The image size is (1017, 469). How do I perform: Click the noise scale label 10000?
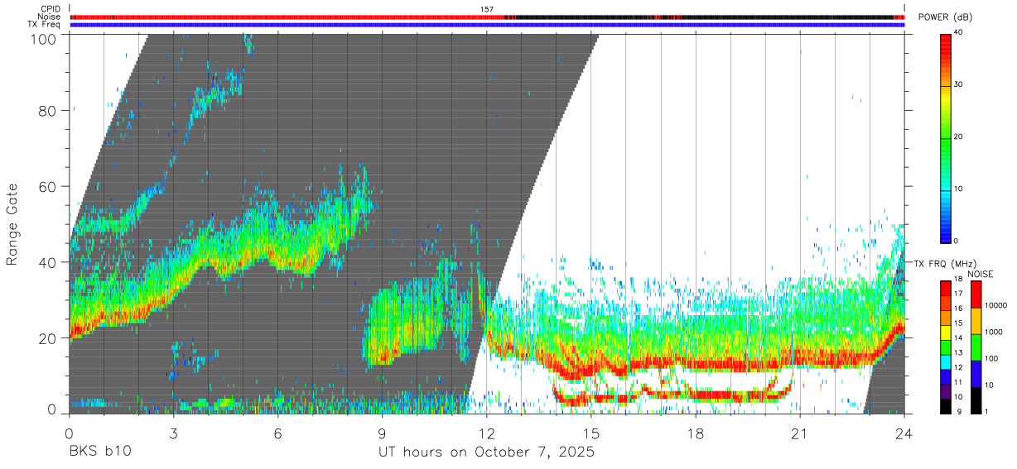point(996,306)
